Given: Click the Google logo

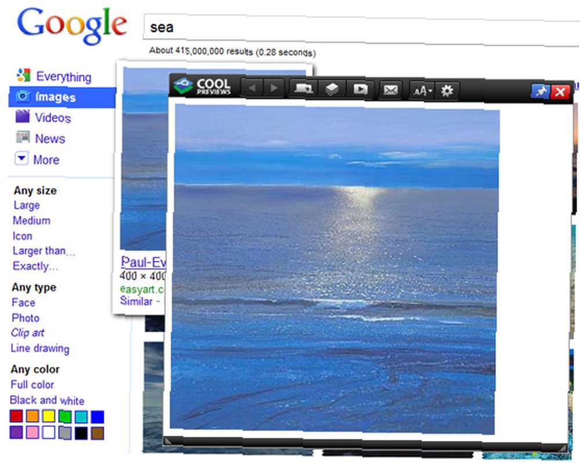Looking at the screenshot, I should 72,25.
